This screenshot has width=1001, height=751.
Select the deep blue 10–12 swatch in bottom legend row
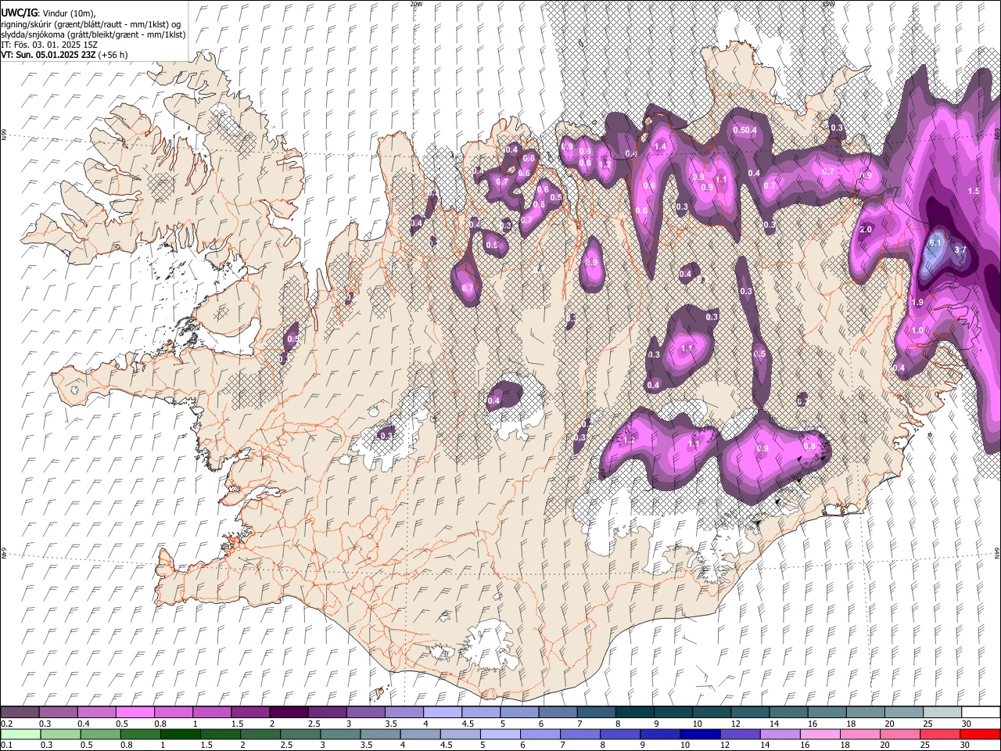700,734
